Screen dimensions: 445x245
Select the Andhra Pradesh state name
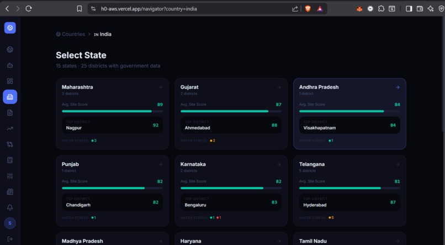[319, 87]
